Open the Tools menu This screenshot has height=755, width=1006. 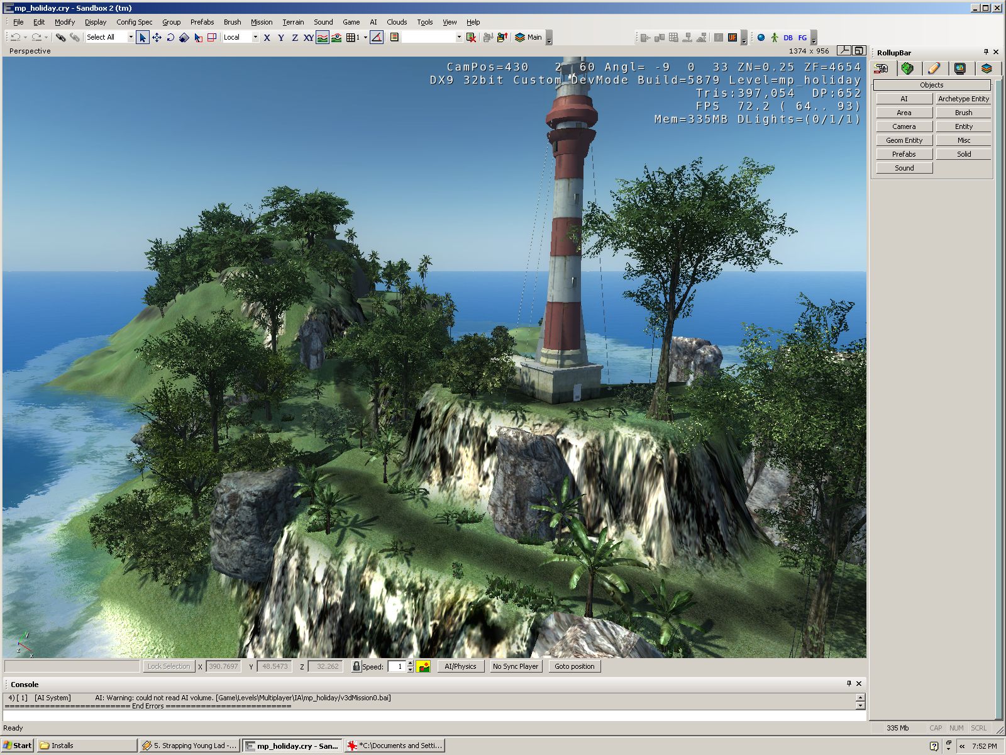coord(425,22)
